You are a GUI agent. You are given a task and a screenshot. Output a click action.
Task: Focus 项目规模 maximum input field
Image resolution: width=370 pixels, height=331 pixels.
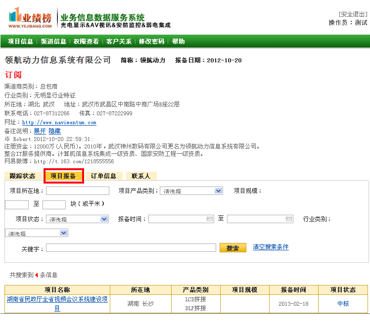pyautogui.click(x=54, y=205)
